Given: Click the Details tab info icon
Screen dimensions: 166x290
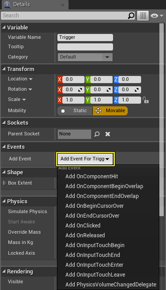Looking at the screenshot, I should point(8,4).
